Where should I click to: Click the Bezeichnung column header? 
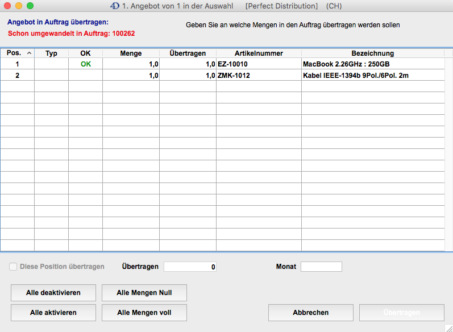(373, 53)
